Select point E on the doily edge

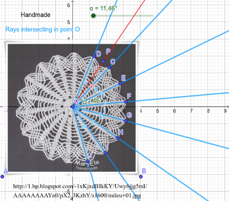point(120,83)
